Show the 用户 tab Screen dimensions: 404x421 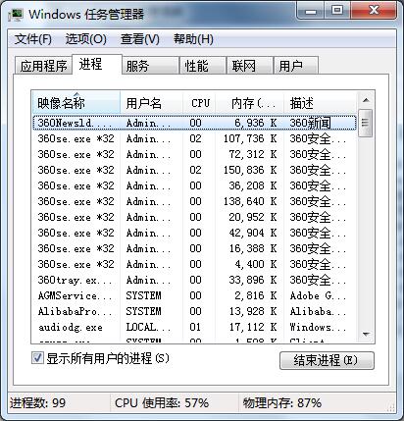coord(295,66)
